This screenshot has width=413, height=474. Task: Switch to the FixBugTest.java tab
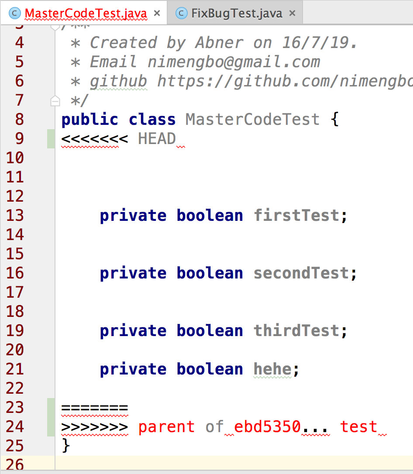tap(236, 13)
